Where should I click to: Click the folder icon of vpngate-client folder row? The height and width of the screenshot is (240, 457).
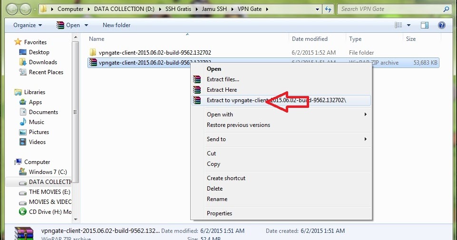pos(93,52)
